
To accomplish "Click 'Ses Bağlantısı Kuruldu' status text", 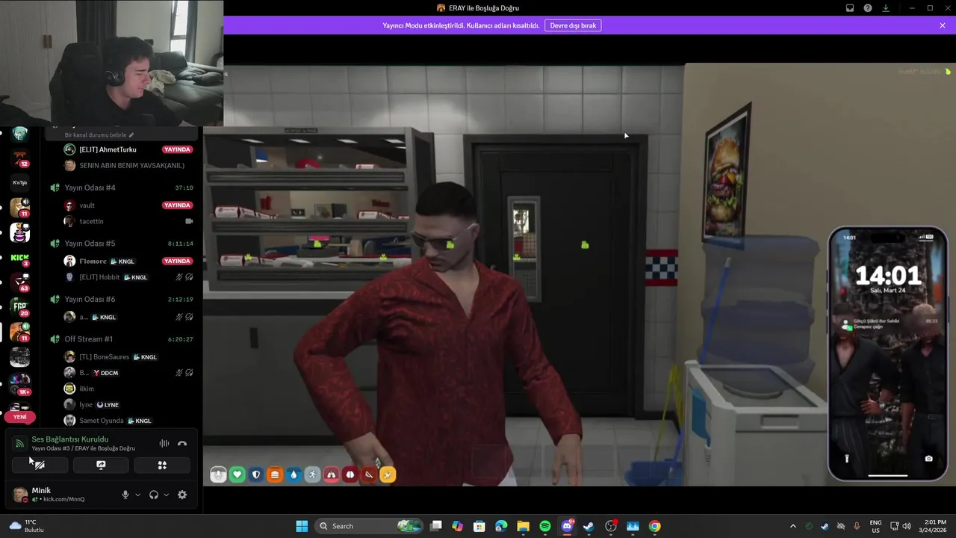I will (70, 439).
